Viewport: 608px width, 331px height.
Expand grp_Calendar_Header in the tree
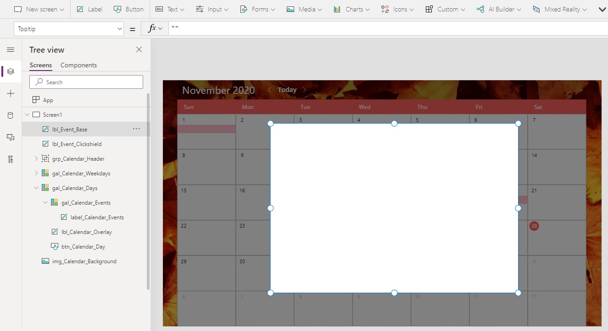[x=36, y=158]
